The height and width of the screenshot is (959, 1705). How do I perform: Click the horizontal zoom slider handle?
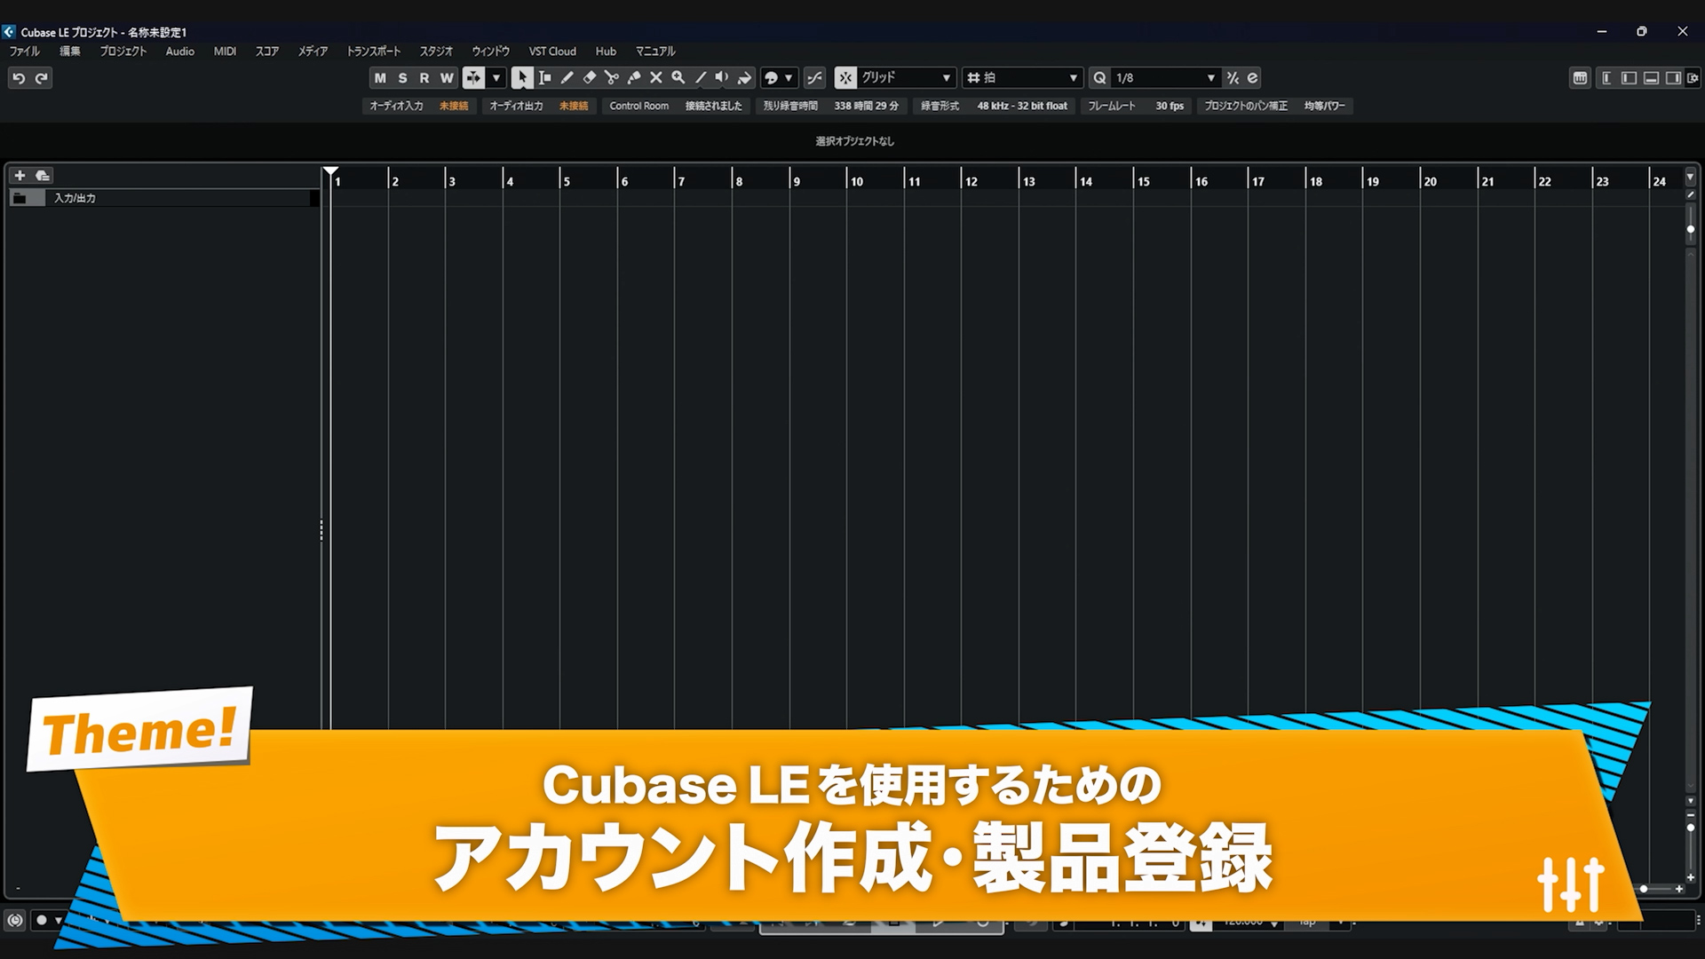coord(1644,889)
